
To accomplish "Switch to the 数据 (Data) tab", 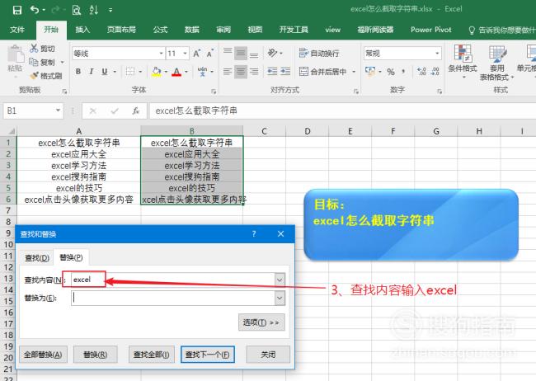I will tap(192, 30).
